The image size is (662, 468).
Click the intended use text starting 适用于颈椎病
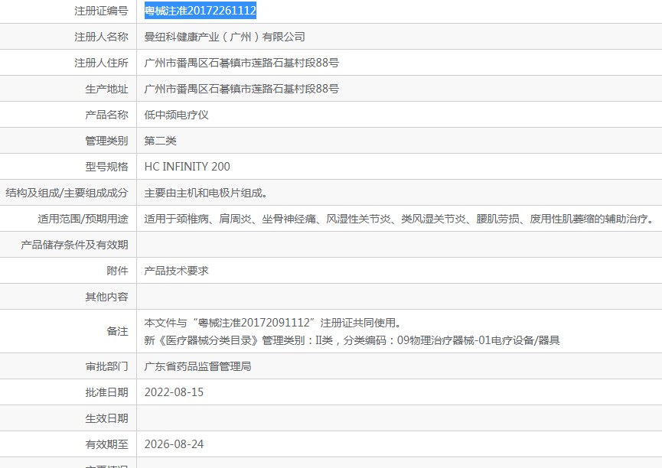(399, 219)
